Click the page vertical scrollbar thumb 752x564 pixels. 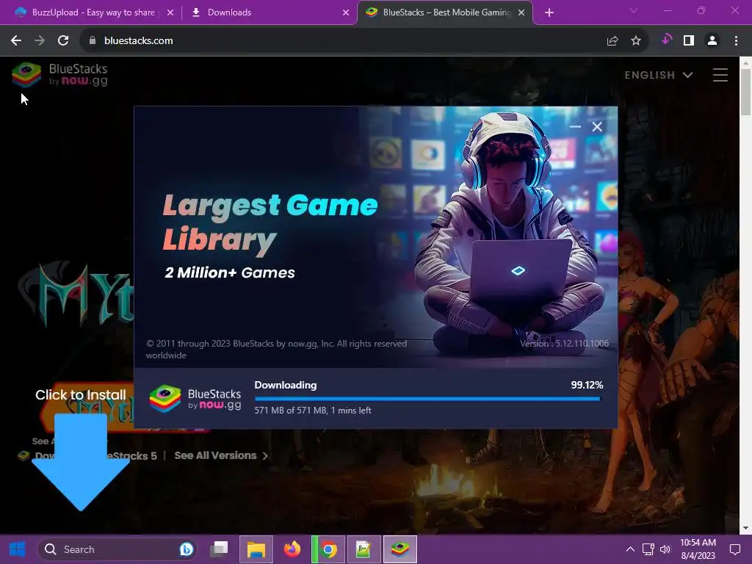click(745, 92)
